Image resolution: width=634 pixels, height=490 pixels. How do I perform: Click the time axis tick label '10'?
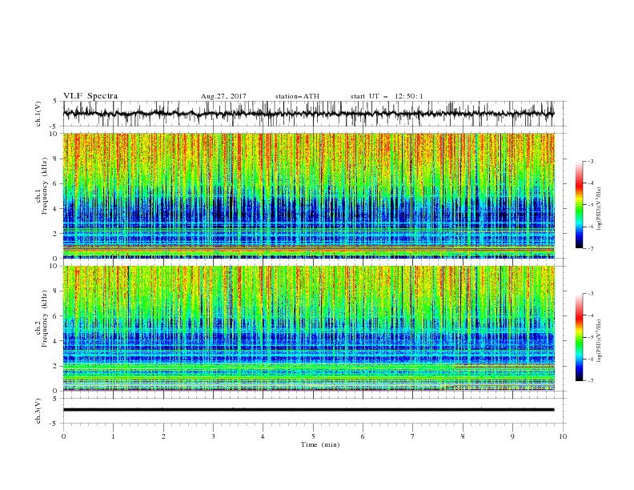point(563,436)
